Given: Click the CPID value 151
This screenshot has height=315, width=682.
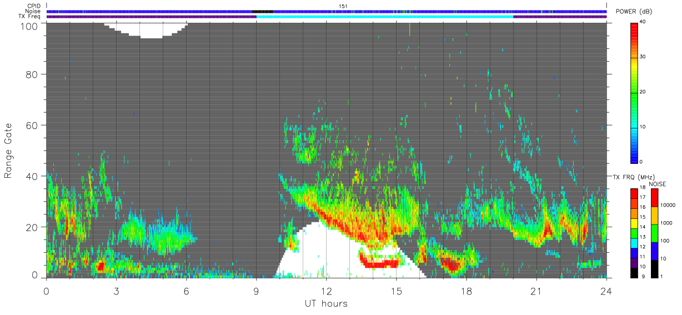Looking at the screenshot, I should pyautogui.click(x=343, y=6).
